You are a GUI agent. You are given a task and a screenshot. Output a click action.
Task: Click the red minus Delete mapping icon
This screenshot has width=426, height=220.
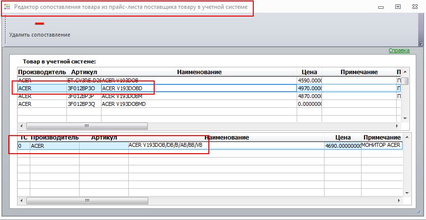coord(40,23)
